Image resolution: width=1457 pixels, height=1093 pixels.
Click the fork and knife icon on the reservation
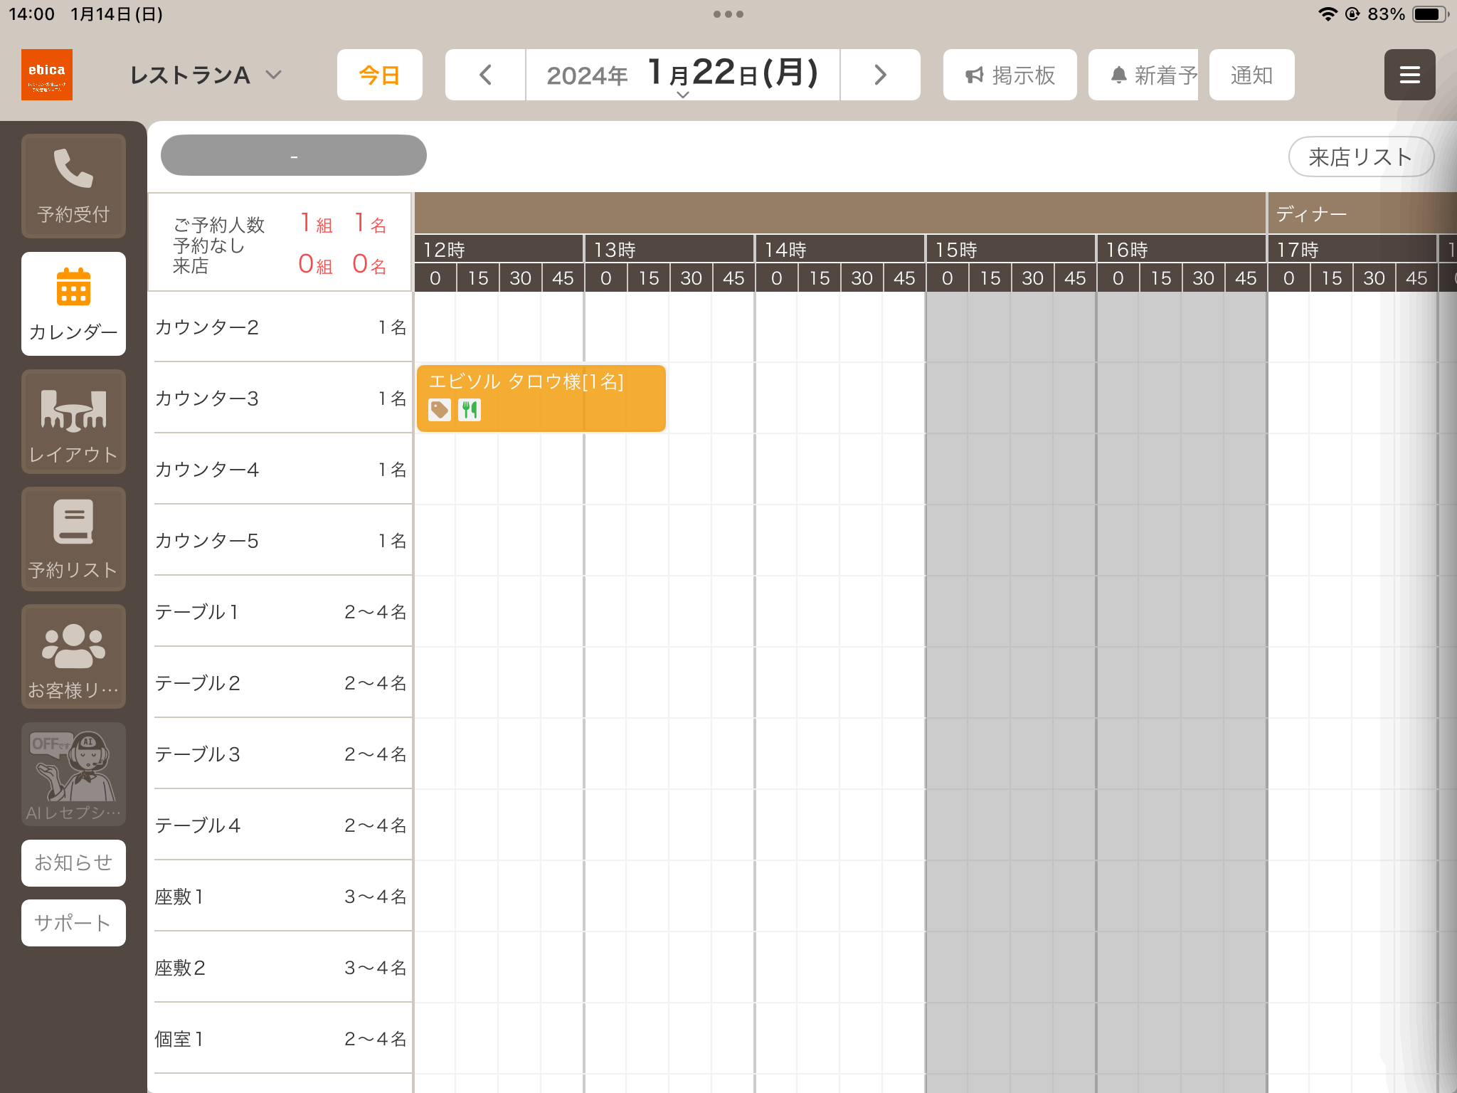tap(470, 410)
